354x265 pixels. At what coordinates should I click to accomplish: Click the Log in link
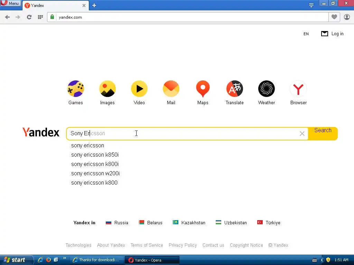tap(337, 33)
